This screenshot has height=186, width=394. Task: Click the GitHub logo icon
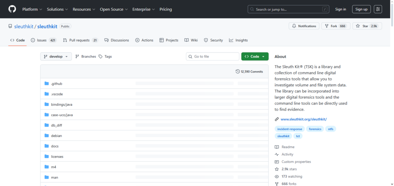[12, 9]
